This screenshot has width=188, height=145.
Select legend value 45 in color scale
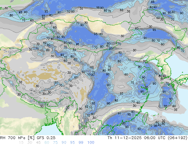(38, 143)
